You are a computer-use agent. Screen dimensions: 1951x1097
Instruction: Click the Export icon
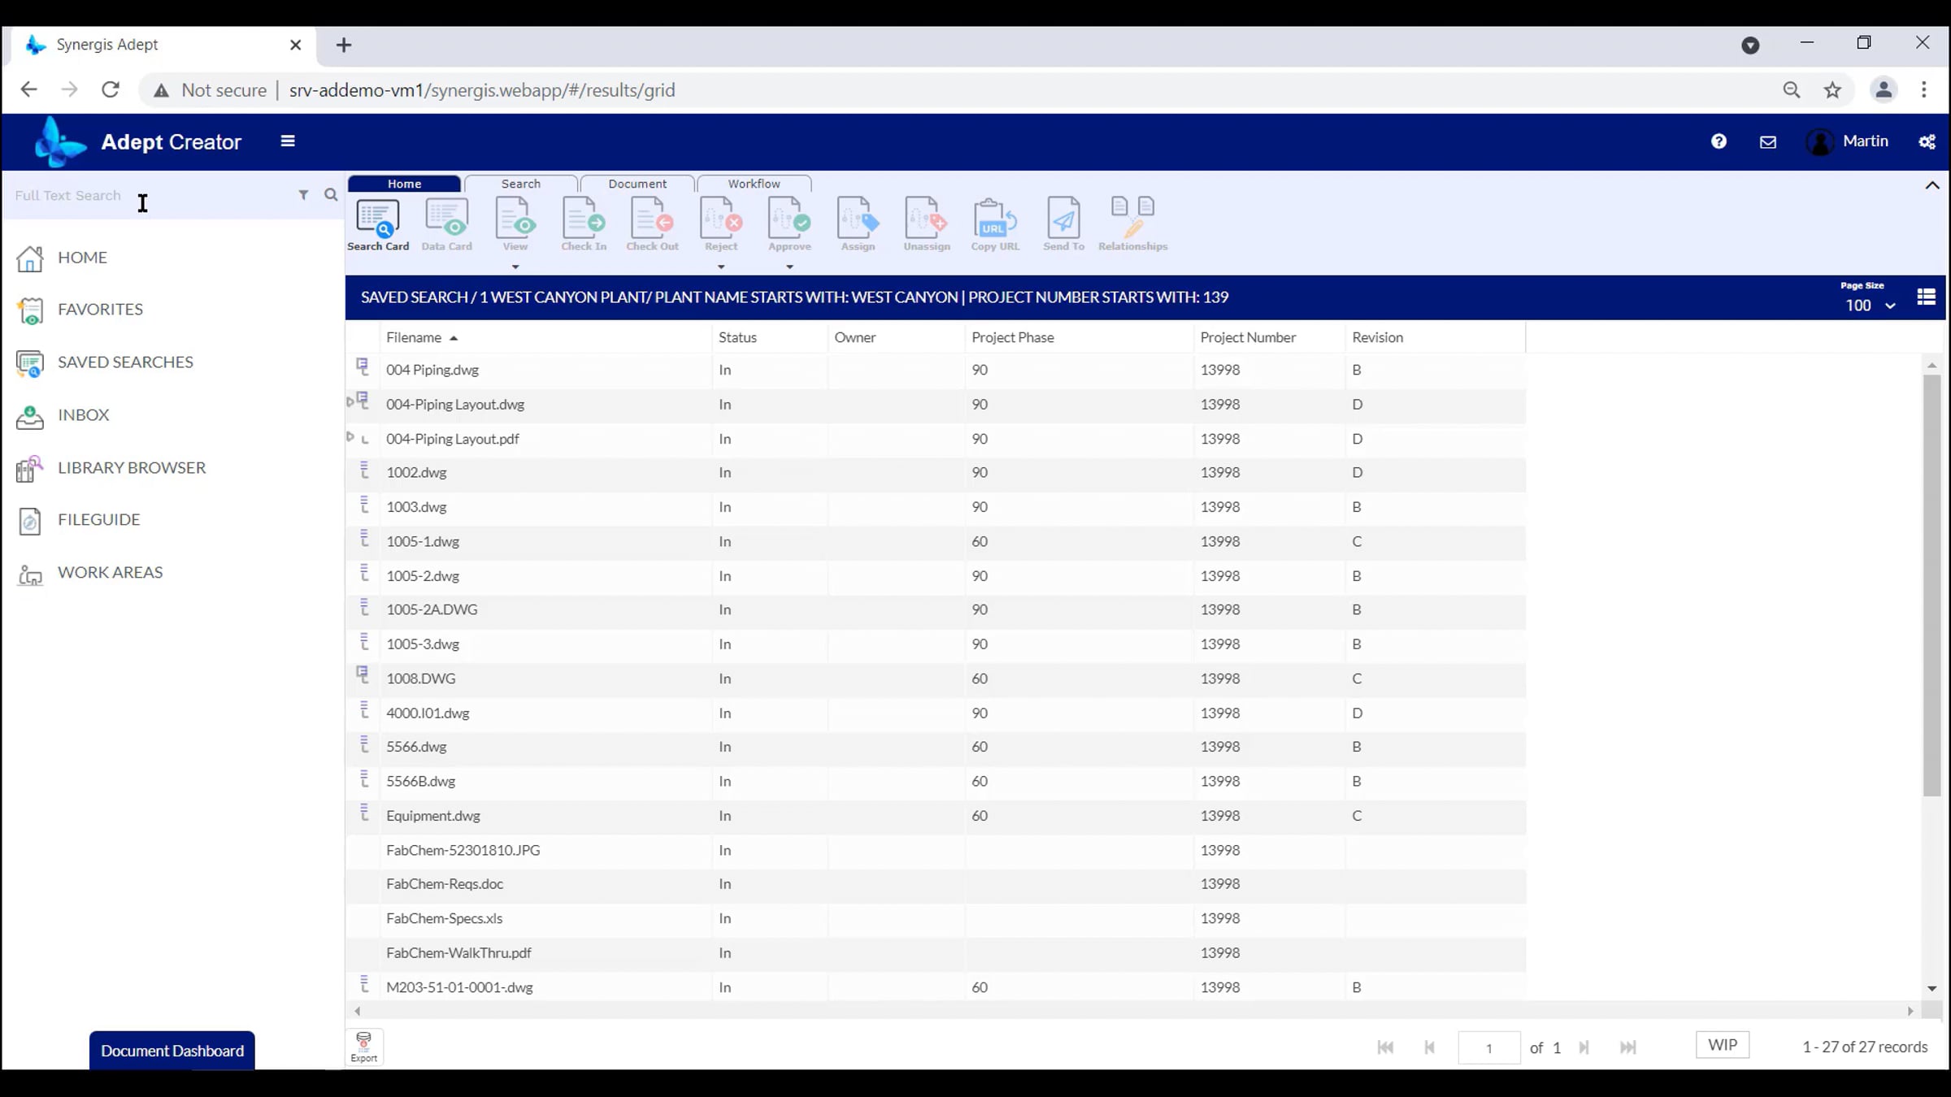pyautogui.click(x=363, y=1047)
